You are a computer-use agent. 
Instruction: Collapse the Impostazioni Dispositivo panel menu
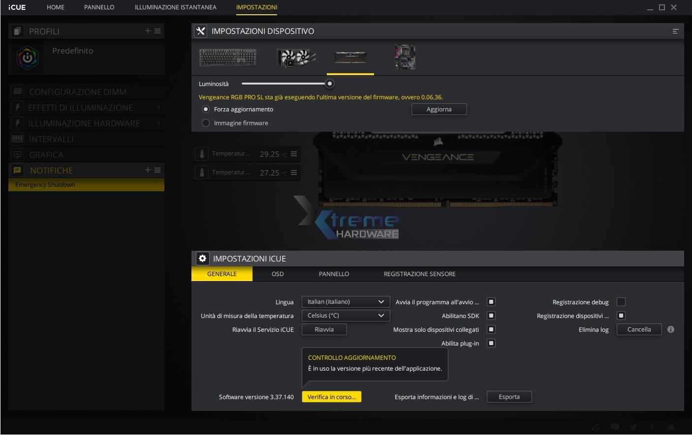coord(675,31)
